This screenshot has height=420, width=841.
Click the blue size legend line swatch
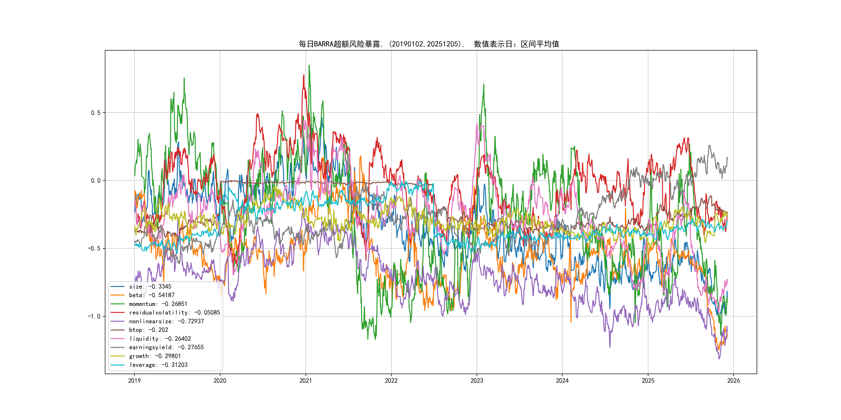(x=118, y=287)
